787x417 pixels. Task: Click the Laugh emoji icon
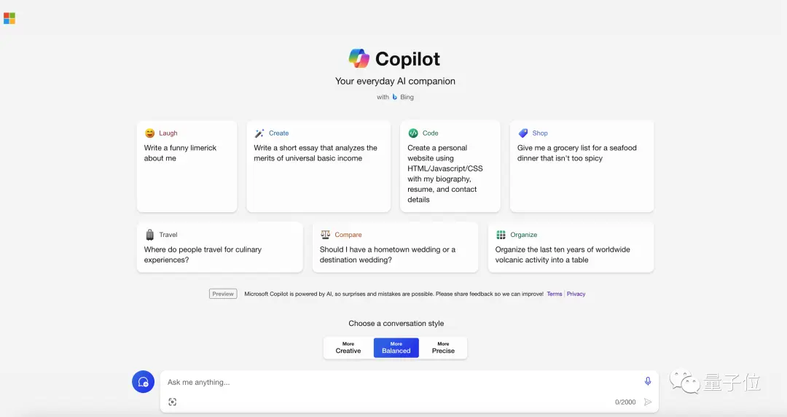click(x=149, y=133)
